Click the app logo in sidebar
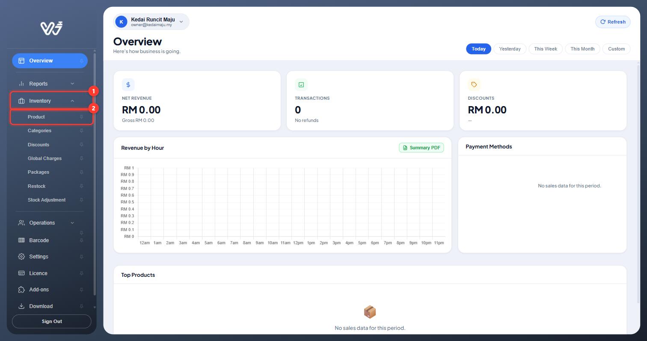This screenshot has height=341, width=647. tap(52, 28)
